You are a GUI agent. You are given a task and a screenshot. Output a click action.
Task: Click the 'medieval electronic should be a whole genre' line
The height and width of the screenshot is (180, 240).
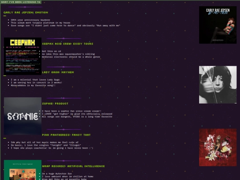tap(71, 57)
